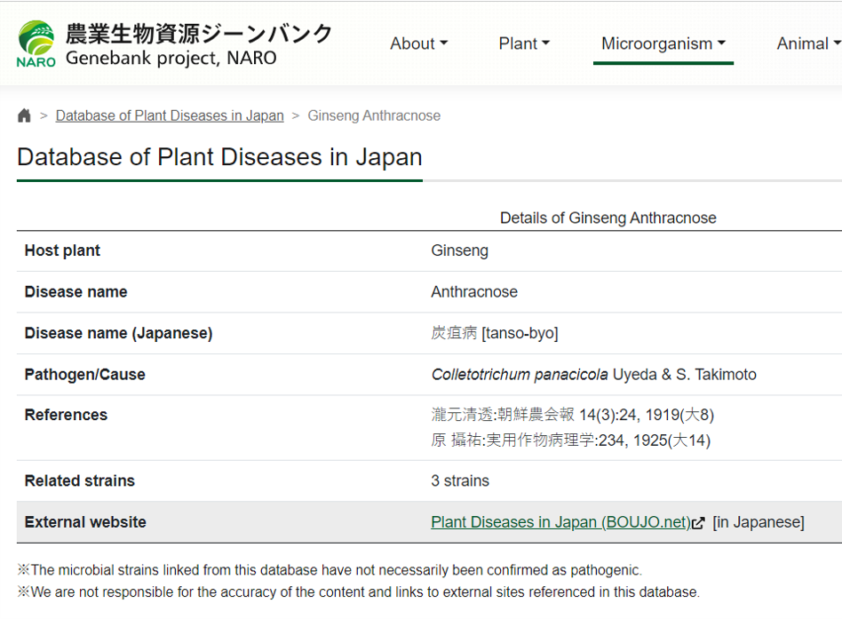Click the Ginseng Anthracnose breadcrumb text
The height and width of the screenshot is (619, 842).
(x=374, y=115)
